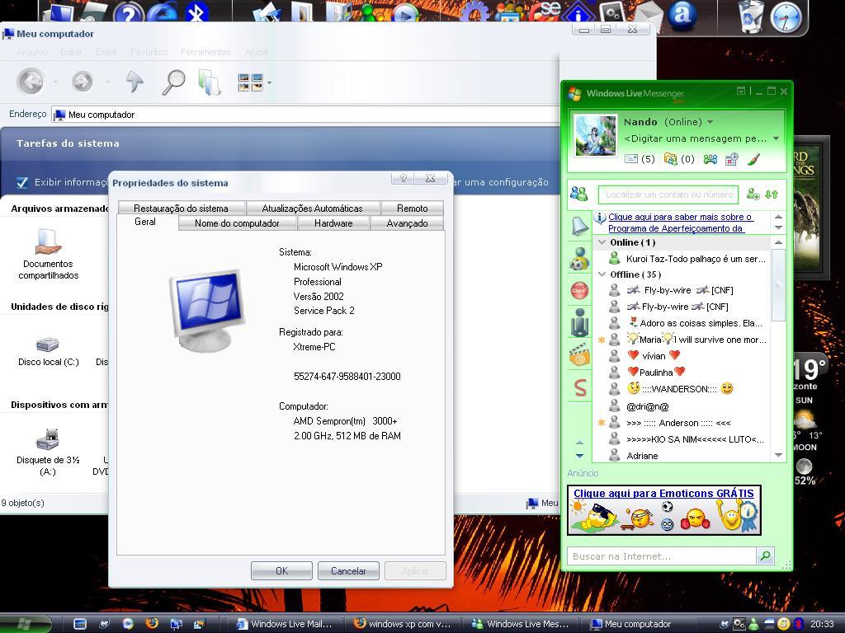Select contact Kuroi Taz in Online list
The image size is (845, 633).
[x=687, y=259]
